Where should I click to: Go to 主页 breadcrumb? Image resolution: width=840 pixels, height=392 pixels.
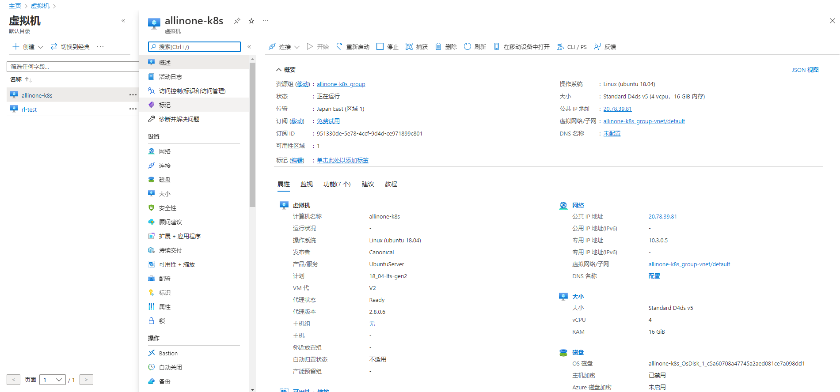pos(15,6)
